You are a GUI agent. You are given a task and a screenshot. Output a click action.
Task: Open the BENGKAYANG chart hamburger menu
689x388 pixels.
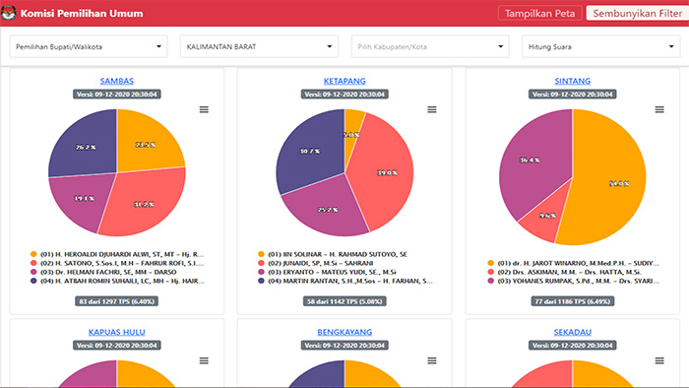[x=432, y=360]
